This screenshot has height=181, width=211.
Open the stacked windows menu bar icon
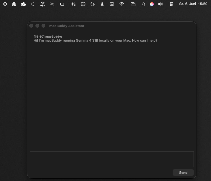pos(133,4)
